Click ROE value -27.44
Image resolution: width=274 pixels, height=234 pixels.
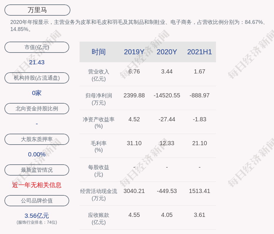(x=167, y=120)
